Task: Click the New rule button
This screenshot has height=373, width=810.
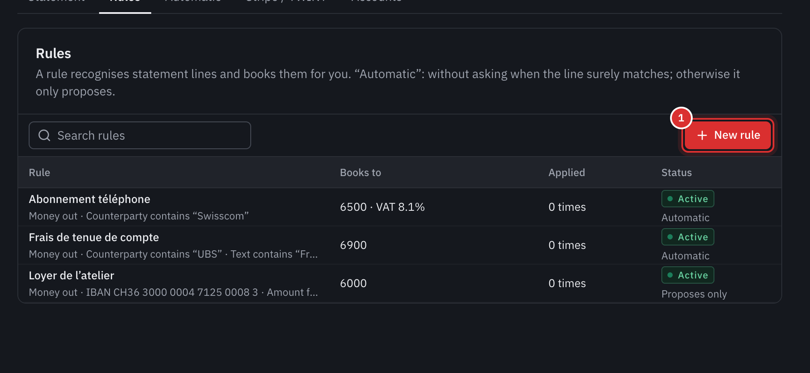Action: [728, 135]
